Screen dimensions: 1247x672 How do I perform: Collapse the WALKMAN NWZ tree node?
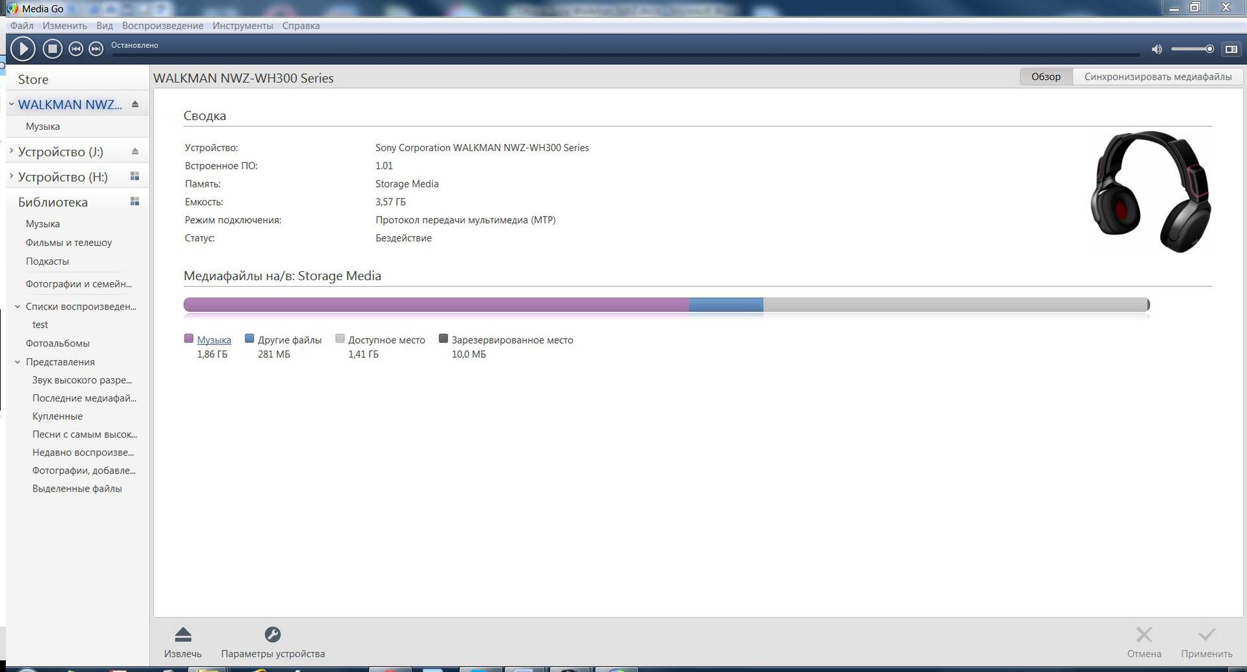(x=12, y=104)
